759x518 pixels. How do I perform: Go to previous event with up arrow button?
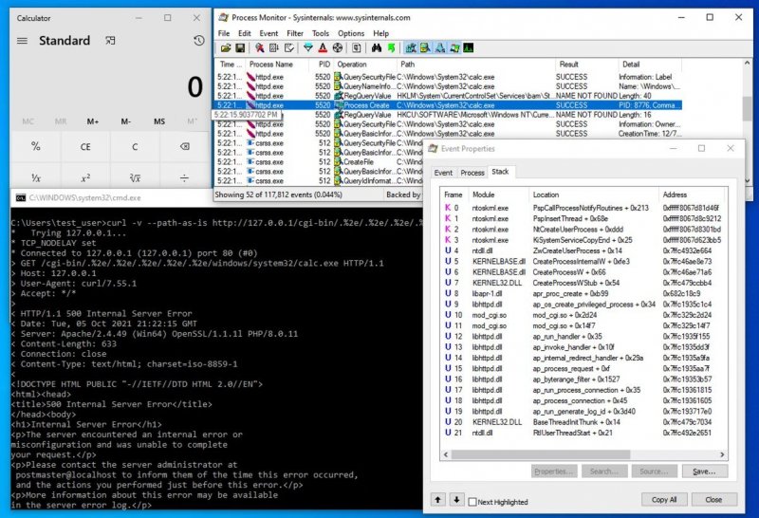coord(439,499)
